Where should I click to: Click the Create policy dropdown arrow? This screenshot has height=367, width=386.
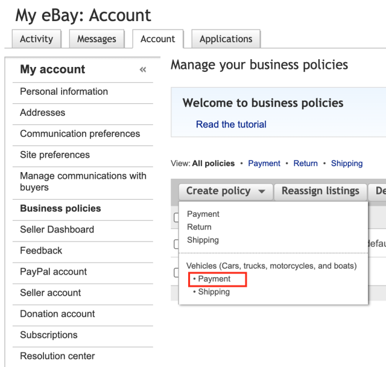tap(261, 191)
